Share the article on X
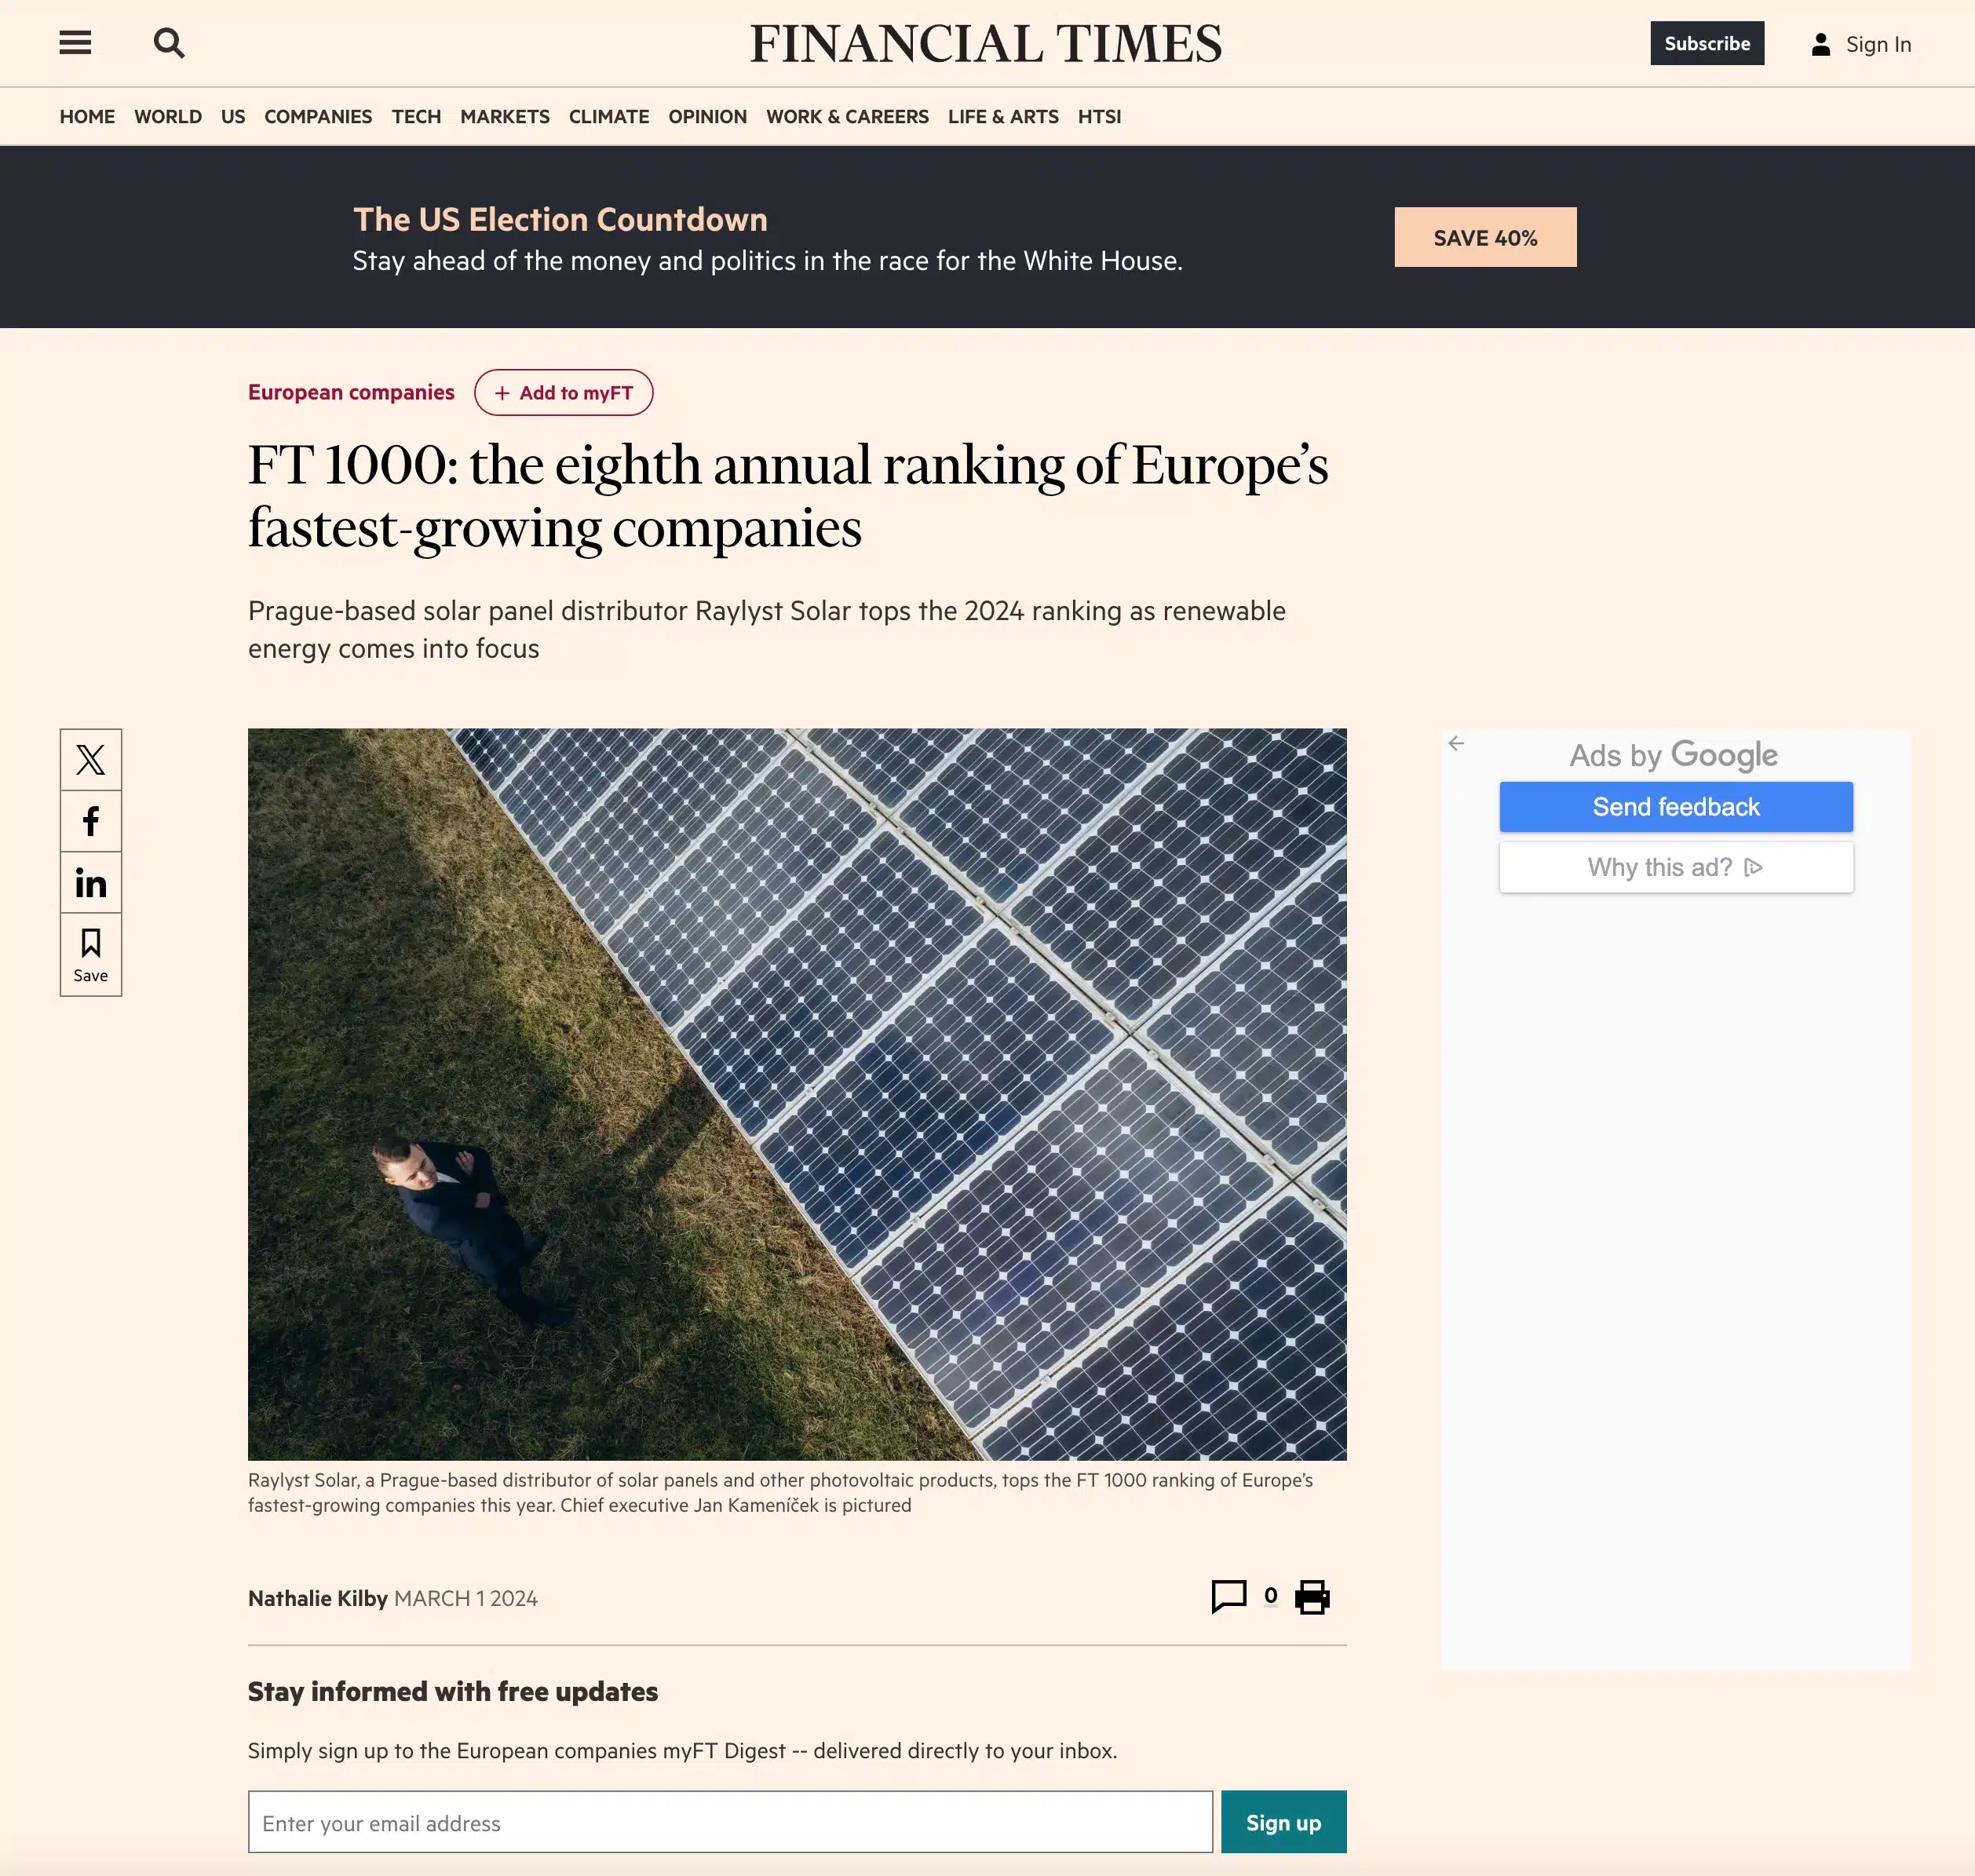Image resolution: width=1975 pixels, height=1876 pixels. [91, 759]
